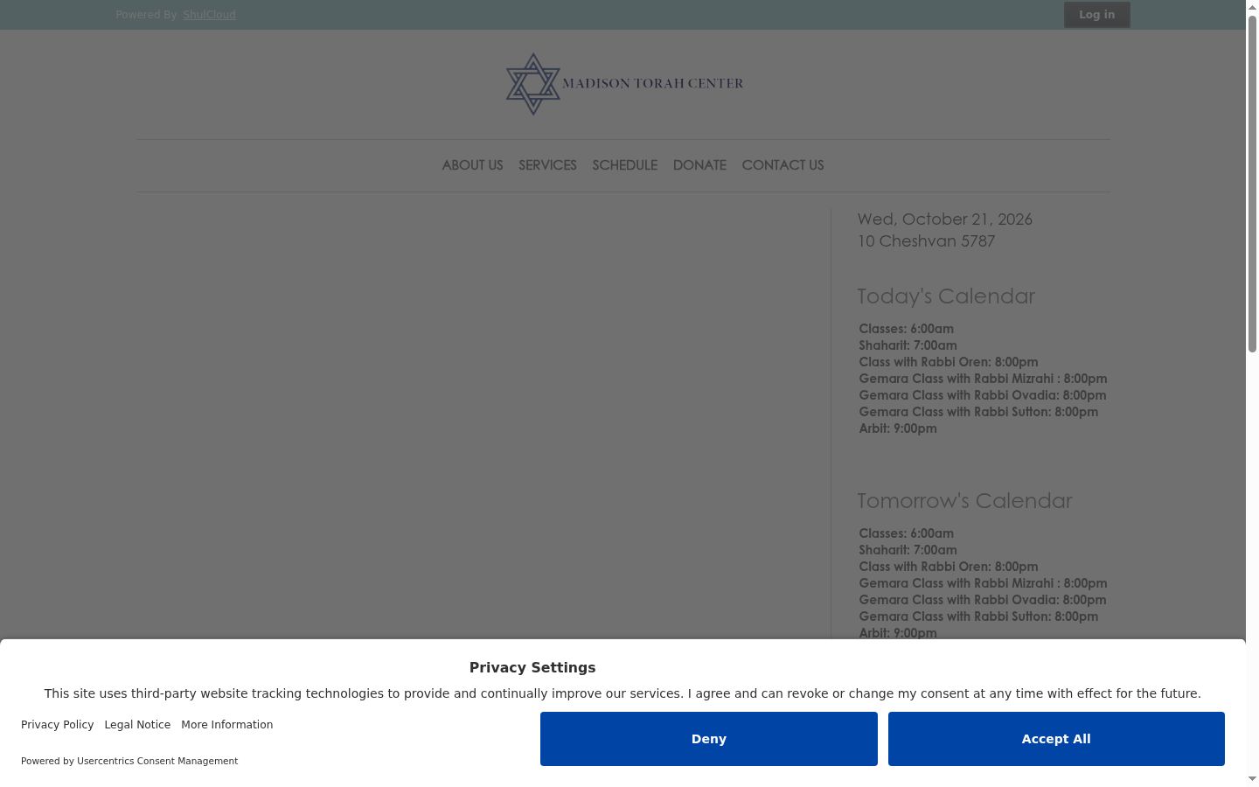This screenshot has height=787, width=1259.
Task: Click today's Shaharit: 7:00am entry
Action: click(908, 345)
